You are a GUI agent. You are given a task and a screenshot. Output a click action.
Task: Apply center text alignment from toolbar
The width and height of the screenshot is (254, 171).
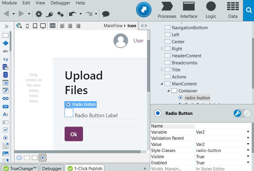(70, 26)
